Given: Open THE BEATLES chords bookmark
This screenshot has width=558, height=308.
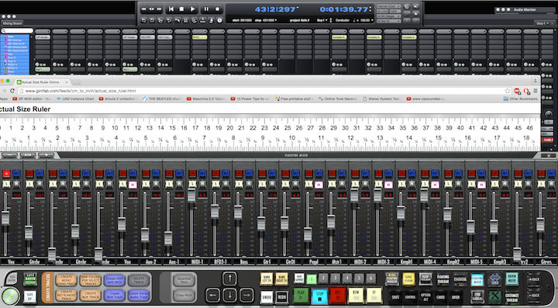Looking at the screenshot, I should (162, 99).
